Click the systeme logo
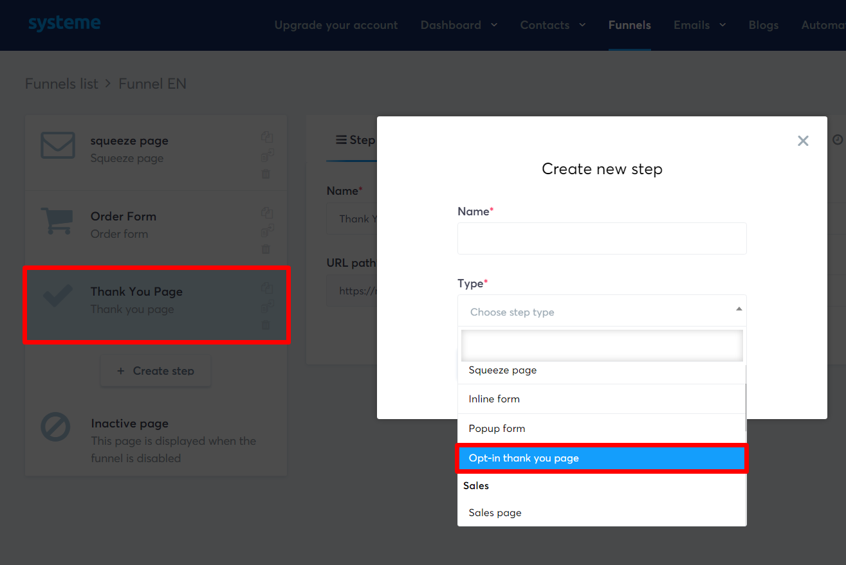This screenshot has height=565, width=846. (x=64, y=22)
